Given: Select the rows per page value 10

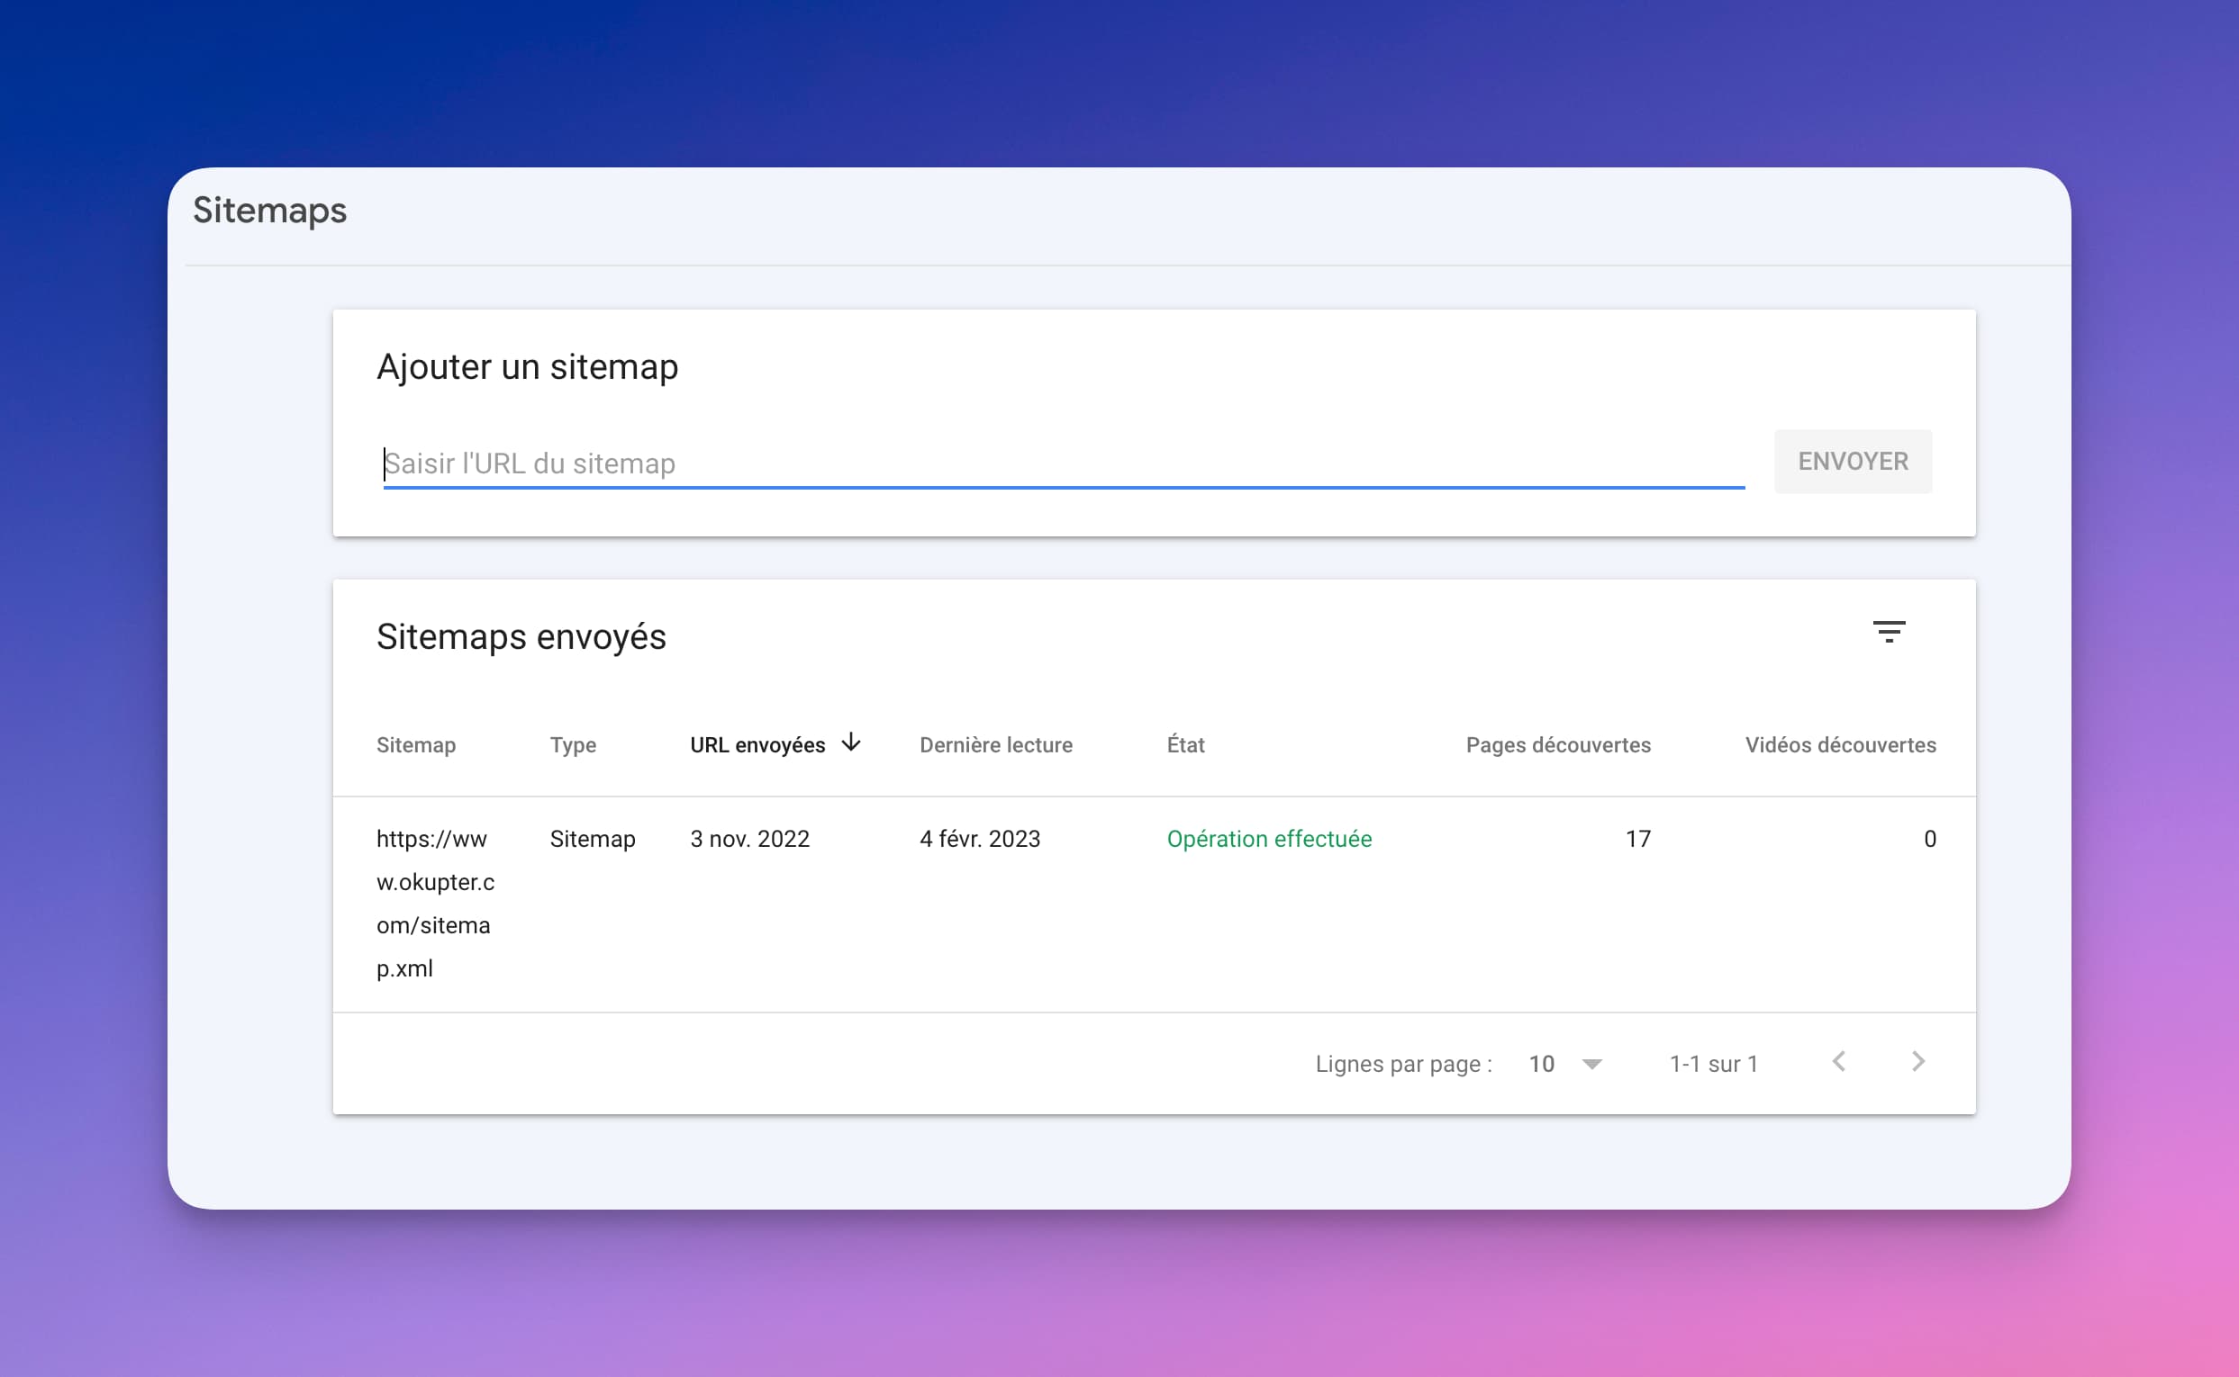Looking at the screenshot, I should point(1541,1064).
